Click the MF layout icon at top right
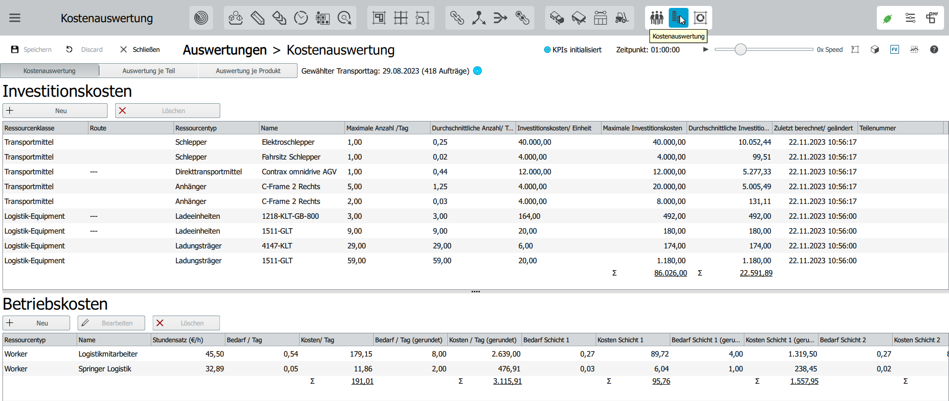This screenshot has width=949, height=401. tap(932, 18)
